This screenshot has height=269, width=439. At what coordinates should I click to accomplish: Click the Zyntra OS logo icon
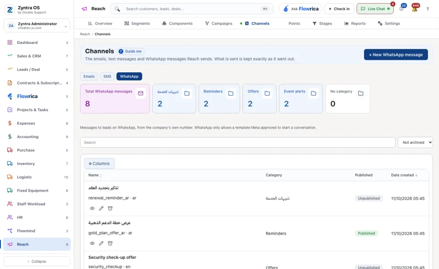pyautogui.click(x=10, y=10)
